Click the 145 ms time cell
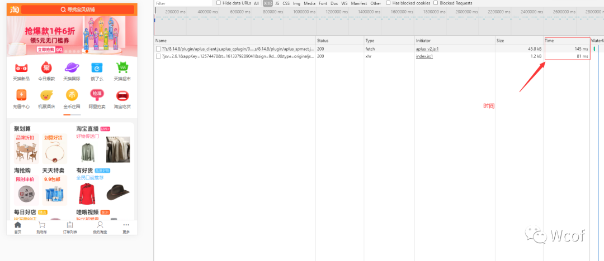604x261 pixels. pyautogui.click(x=567, y=49)
